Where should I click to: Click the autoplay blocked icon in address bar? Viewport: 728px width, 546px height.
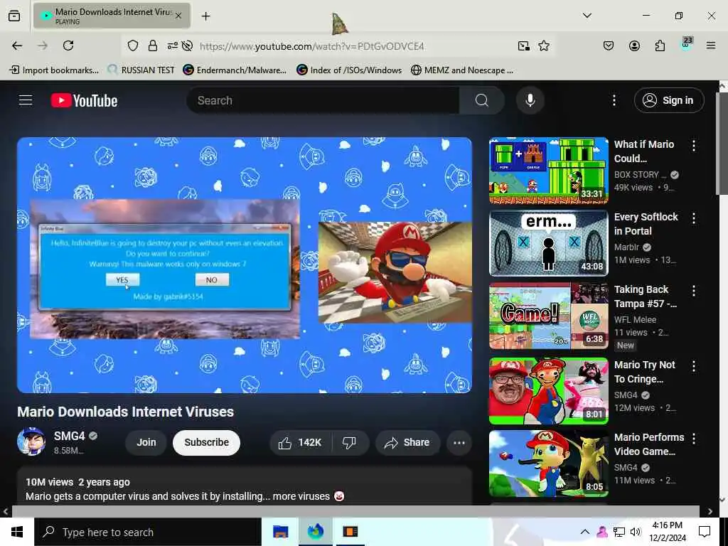(x=188, y=45)
